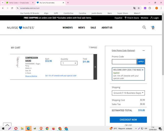Bookmark this page with star icon
The height and width of the screenshot is (131, 164).
[x=139, y=8]
